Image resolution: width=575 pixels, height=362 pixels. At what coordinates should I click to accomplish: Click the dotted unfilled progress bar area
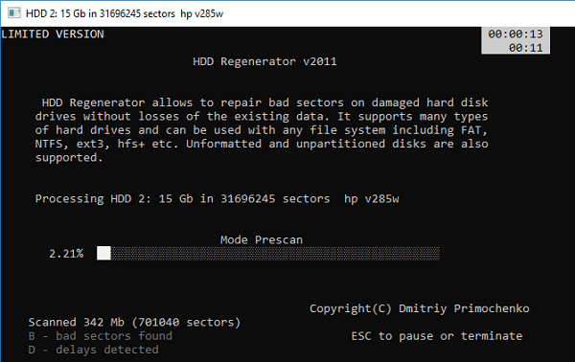coord(275,253)
